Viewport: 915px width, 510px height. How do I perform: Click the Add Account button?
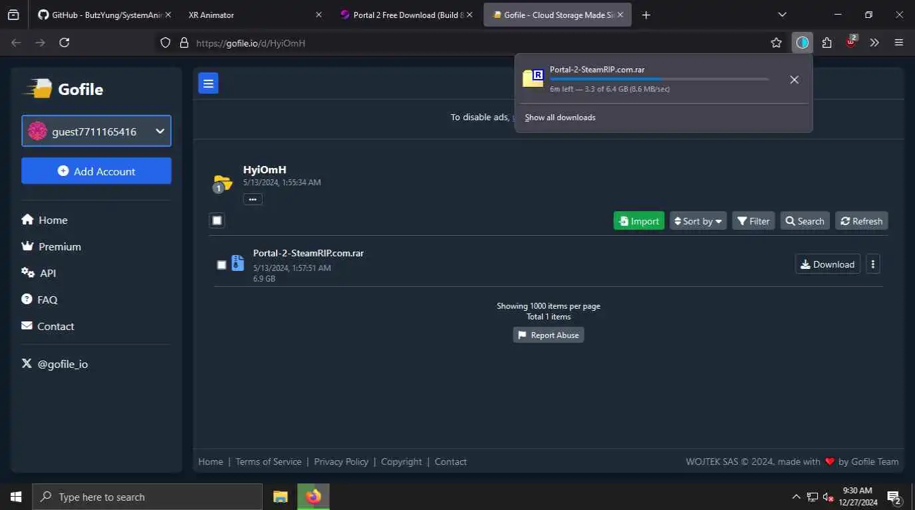pyautogui.click(x=96, y=171)
